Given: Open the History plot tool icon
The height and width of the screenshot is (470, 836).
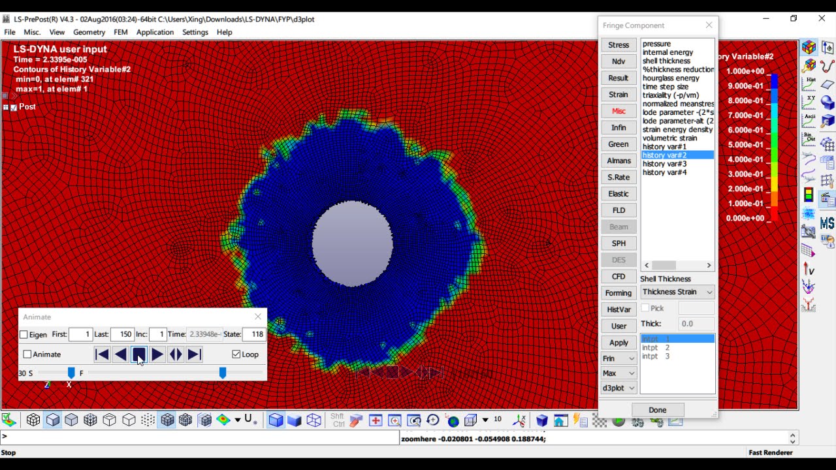Looking at the screenshot, I should [809, 84].
